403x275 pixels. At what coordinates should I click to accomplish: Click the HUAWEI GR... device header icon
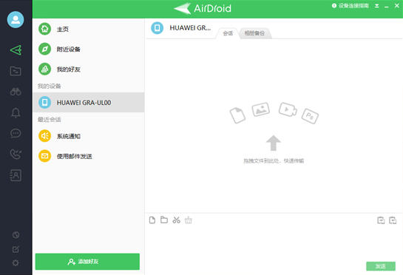coord(158,28)
